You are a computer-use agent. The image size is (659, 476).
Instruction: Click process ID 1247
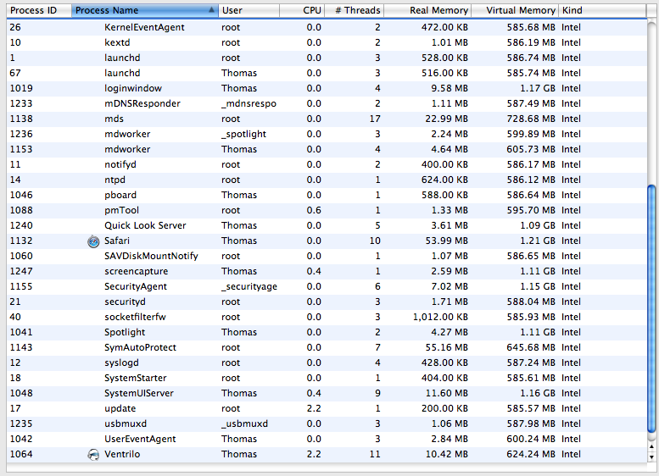coord(21,272)
